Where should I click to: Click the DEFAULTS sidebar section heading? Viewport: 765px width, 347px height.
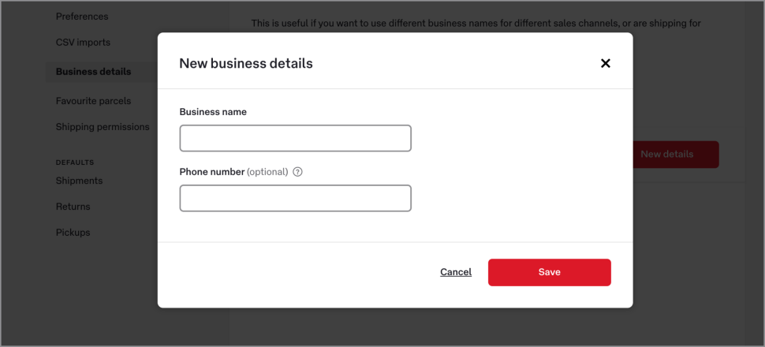(x=75, y=162)
